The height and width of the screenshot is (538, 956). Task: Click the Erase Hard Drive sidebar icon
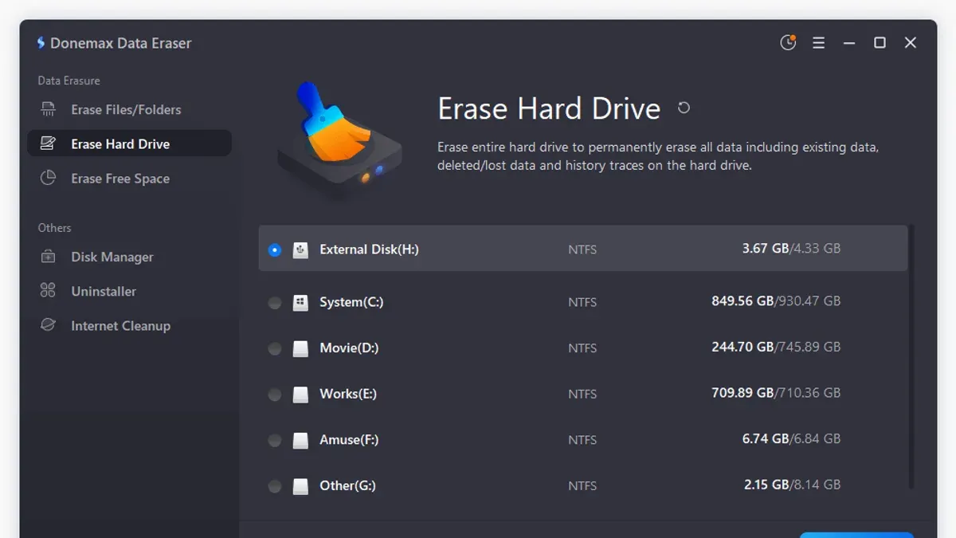(x=48, y=143)
